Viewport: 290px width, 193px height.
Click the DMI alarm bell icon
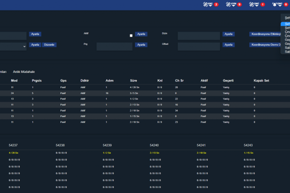pyautogui.click(x=275, y=4)
